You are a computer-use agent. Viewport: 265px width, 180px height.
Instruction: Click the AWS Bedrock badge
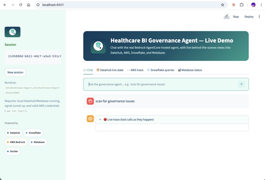tap(16, 142)
